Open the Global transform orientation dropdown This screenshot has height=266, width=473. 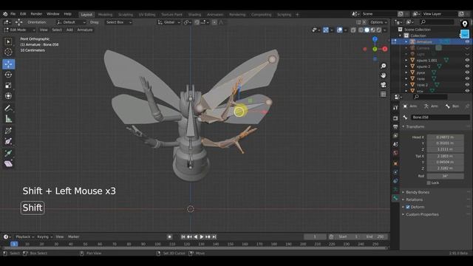click(169, 22)
